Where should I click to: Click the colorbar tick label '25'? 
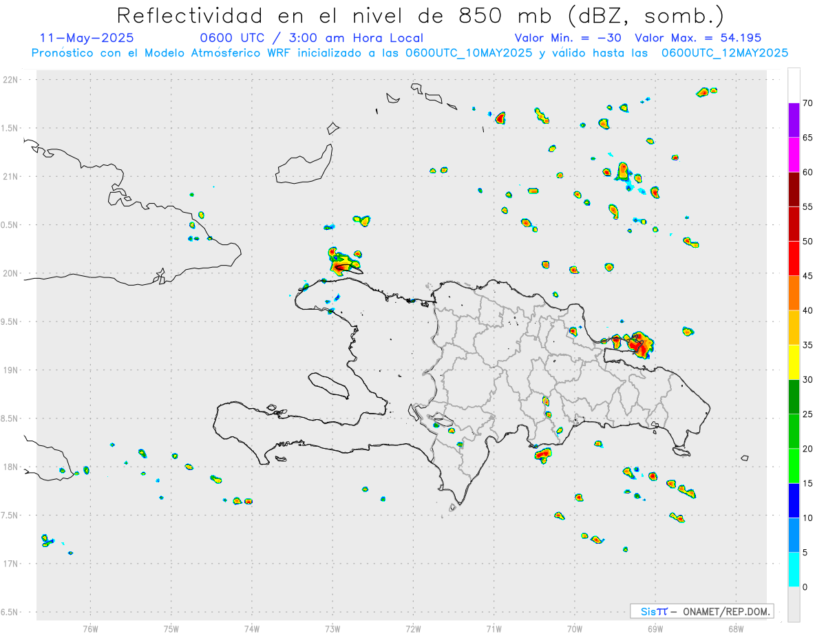[807, 414]
